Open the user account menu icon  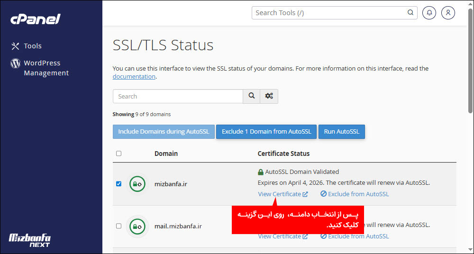point(448,13)
